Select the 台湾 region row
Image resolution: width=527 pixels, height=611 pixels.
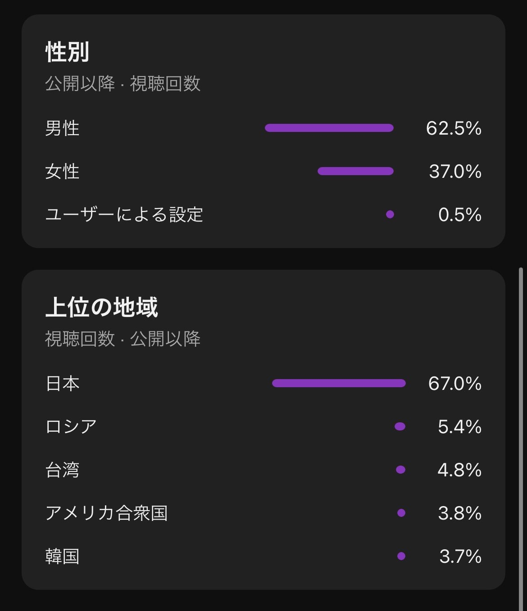pos(263,470)
